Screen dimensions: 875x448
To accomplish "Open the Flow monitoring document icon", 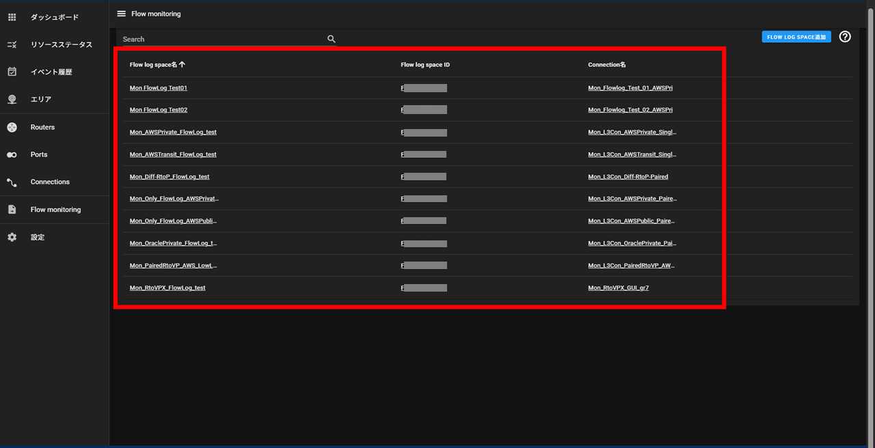I will tap(12, 210).
